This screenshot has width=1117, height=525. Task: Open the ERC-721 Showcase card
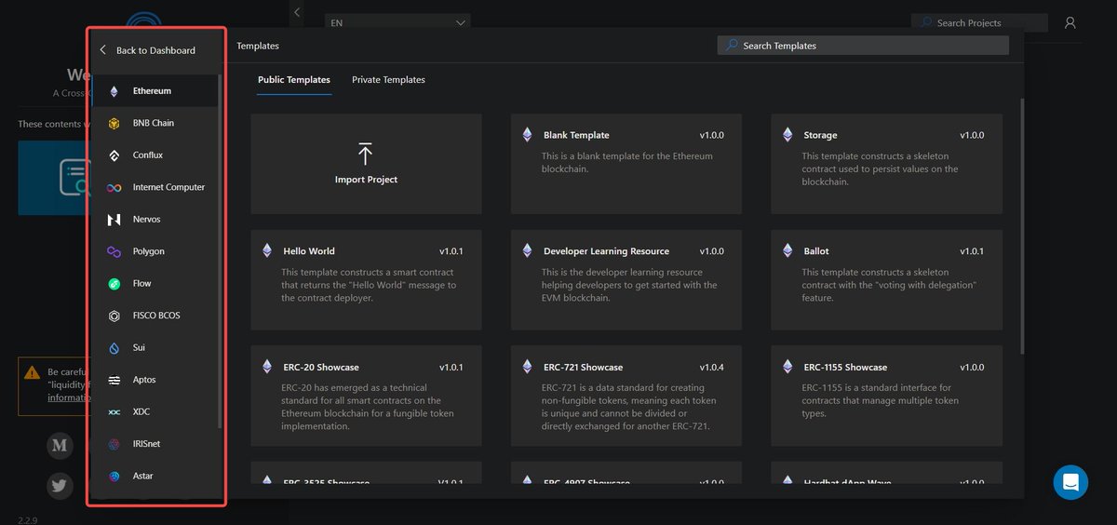[626, 396]
